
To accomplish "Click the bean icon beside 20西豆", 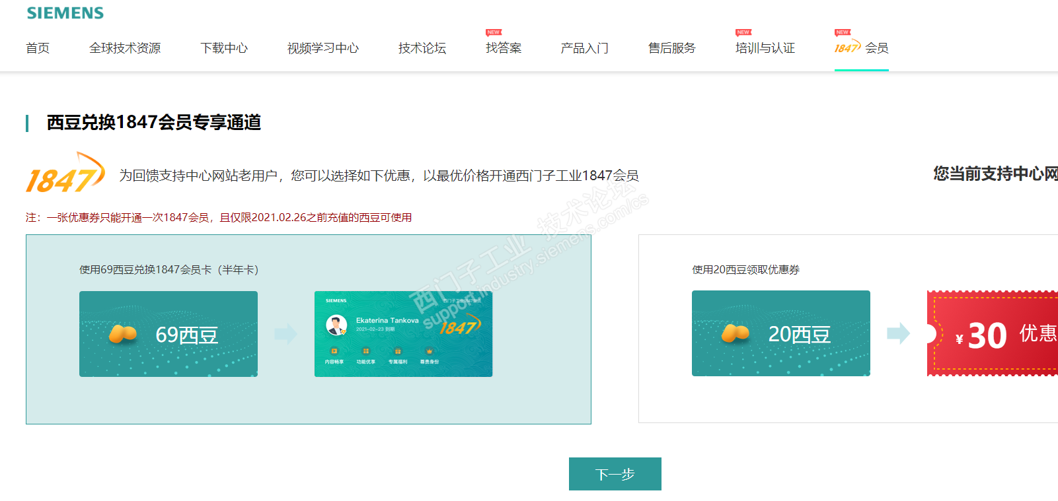I will (736, 333).
